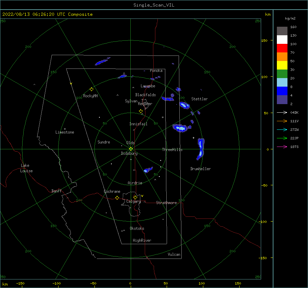Click the Ponoka label
Screen dimensions: 308x288
pyautogui.click(x=156, y=71)
